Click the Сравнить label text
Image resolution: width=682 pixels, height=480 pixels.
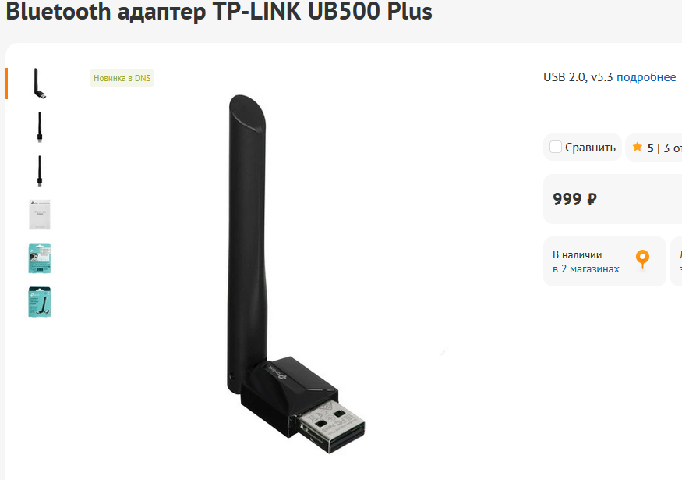click(x=590, y=148)
